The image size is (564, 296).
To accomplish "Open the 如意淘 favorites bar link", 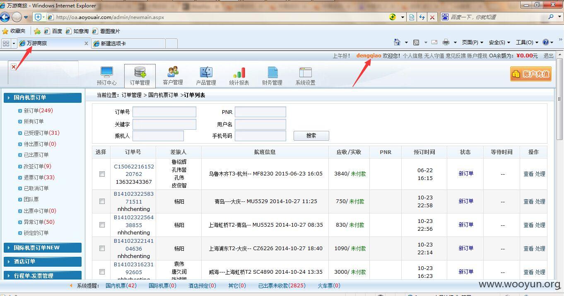I will pyautogui.click(x=77, y=31).
